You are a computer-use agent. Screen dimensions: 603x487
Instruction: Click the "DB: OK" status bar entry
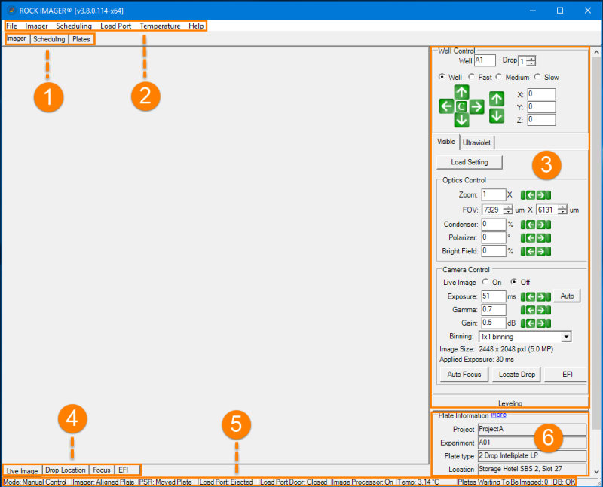[x=564, y=482]
